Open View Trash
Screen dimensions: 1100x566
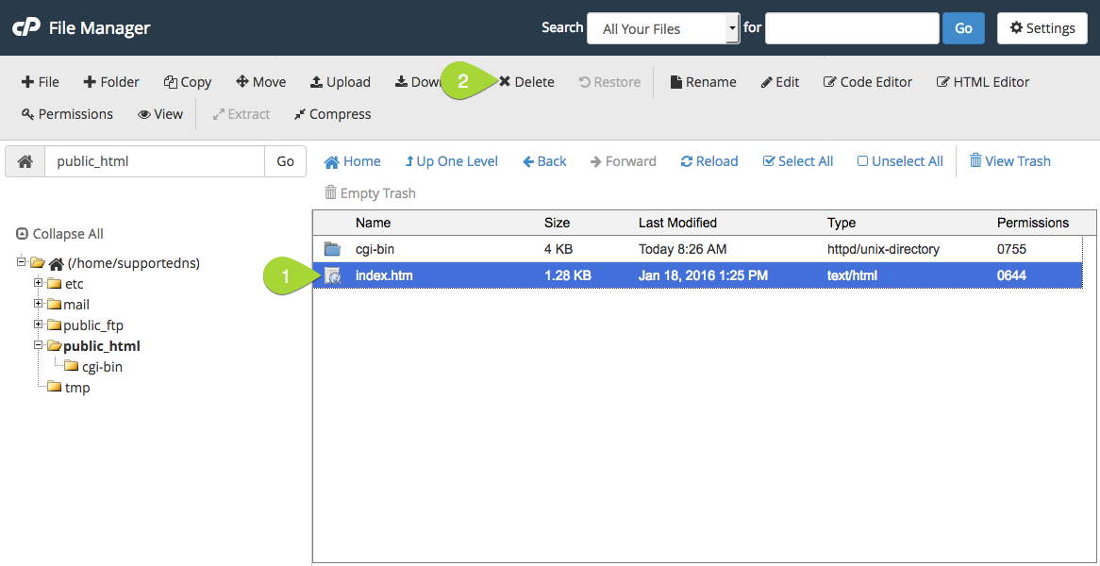[1010, 161]
